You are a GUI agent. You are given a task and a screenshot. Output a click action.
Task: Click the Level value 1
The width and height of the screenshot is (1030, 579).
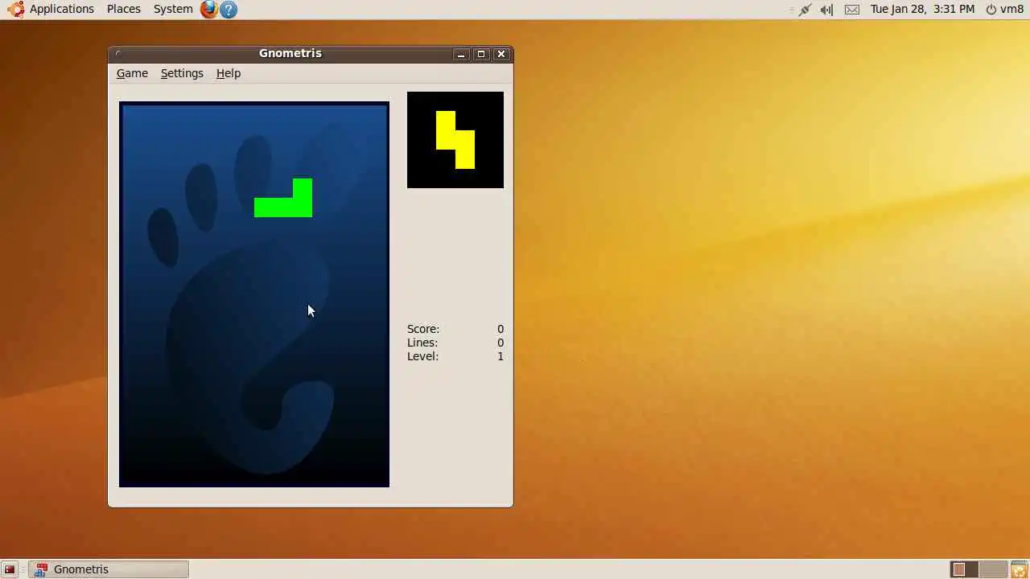pyautogui.click(x=501, y=356)
